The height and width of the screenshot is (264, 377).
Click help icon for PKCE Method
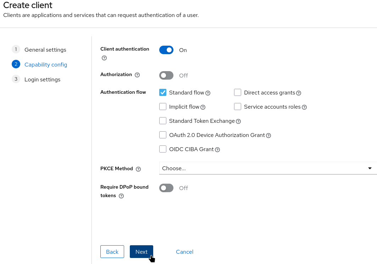138,169
